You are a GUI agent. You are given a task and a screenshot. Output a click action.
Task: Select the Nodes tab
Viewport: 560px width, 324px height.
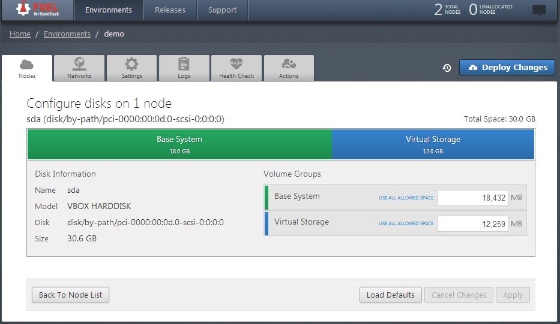pos(27,68)
